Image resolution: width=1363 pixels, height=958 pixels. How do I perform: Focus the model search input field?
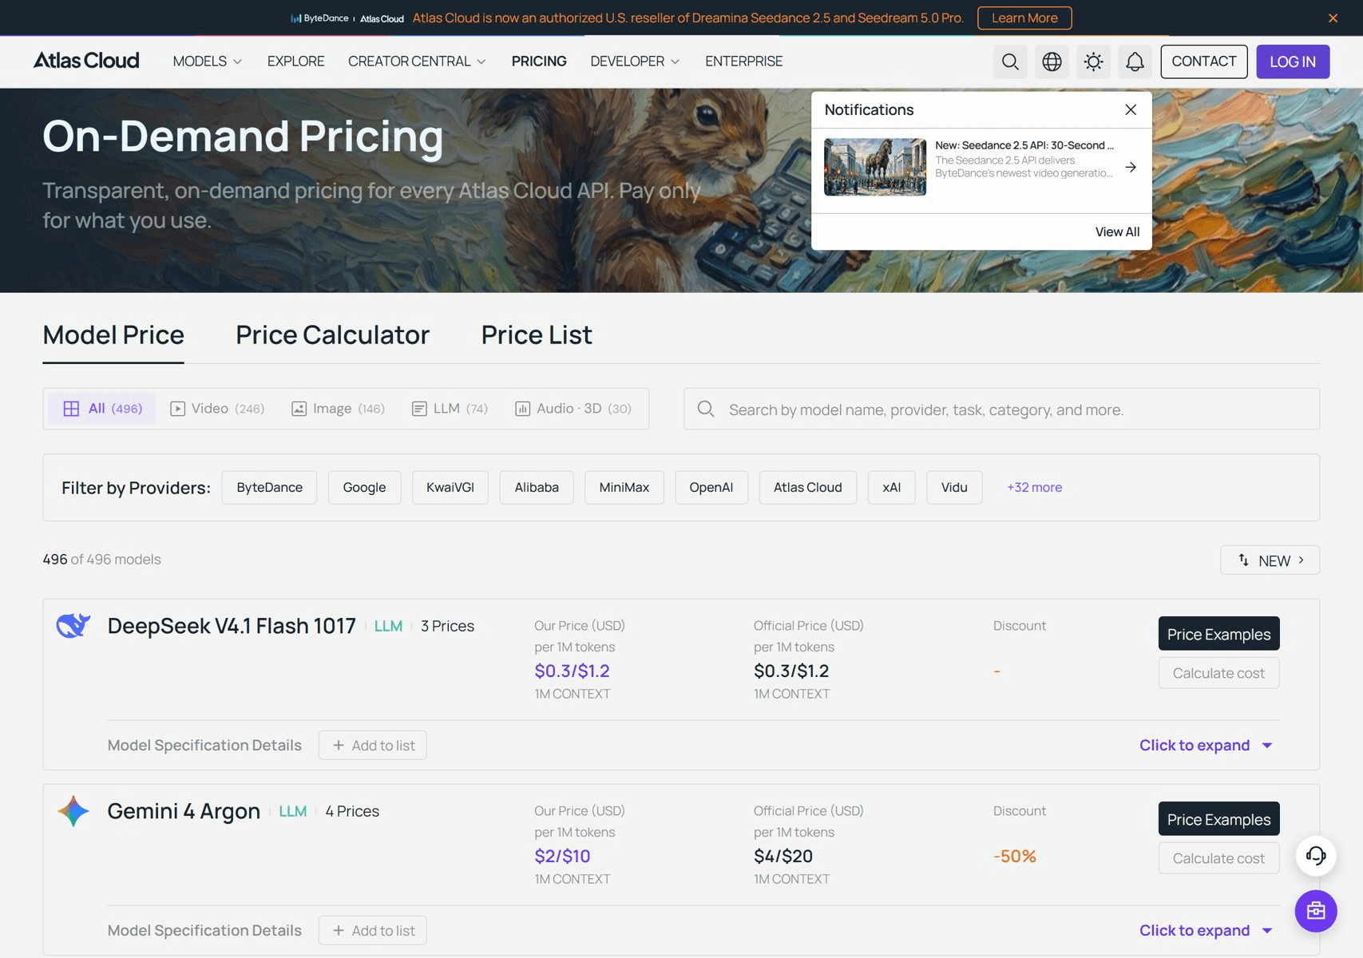(1001, 410)
